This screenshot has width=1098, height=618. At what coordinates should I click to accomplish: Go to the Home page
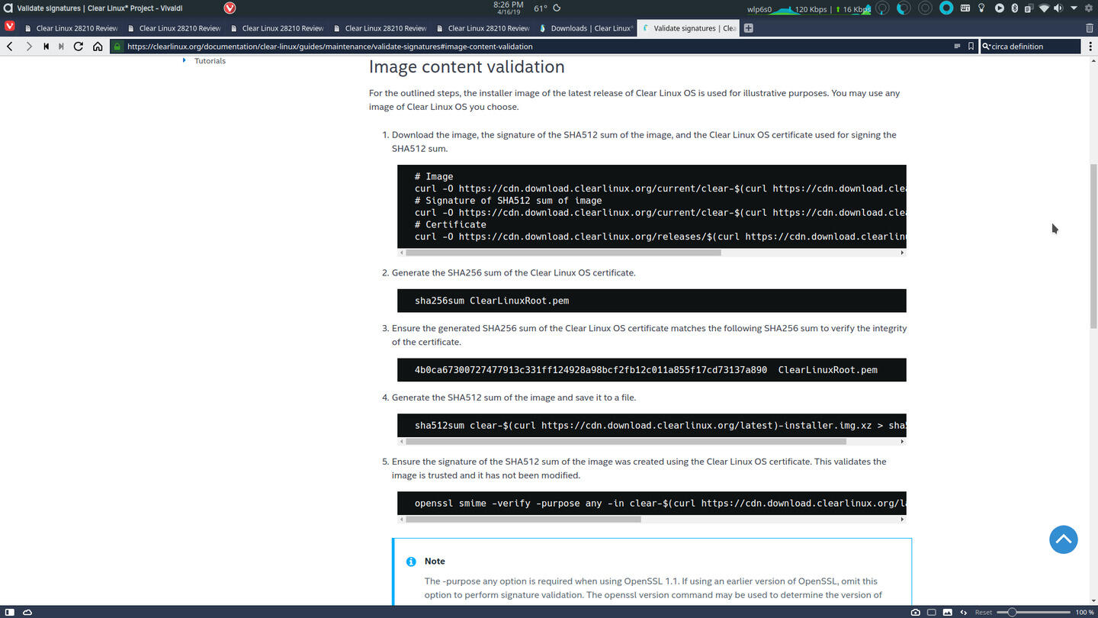(98, 47)
